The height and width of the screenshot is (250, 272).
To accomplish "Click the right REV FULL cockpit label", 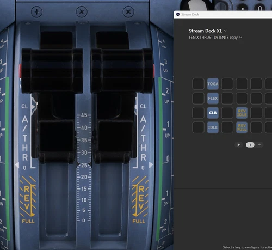I will (139, 221).
